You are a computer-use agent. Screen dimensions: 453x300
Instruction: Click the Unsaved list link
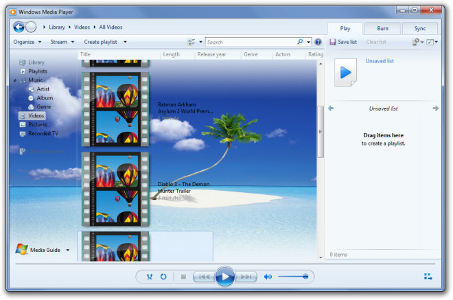pyautogui.click(x=380, y=61)
